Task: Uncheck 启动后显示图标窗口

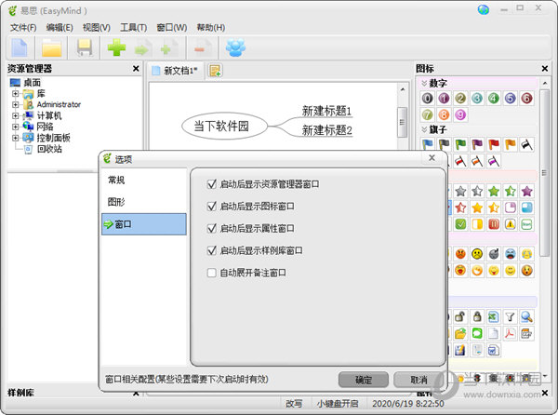Action: 212,207
